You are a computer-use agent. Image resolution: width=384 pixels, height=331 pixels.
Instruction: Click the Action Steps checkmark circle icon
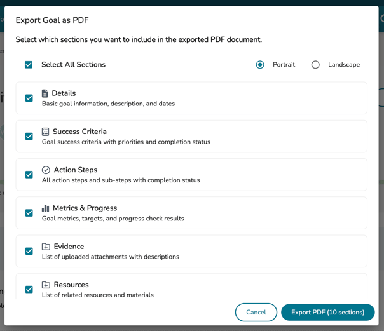(x=46, y=170)
